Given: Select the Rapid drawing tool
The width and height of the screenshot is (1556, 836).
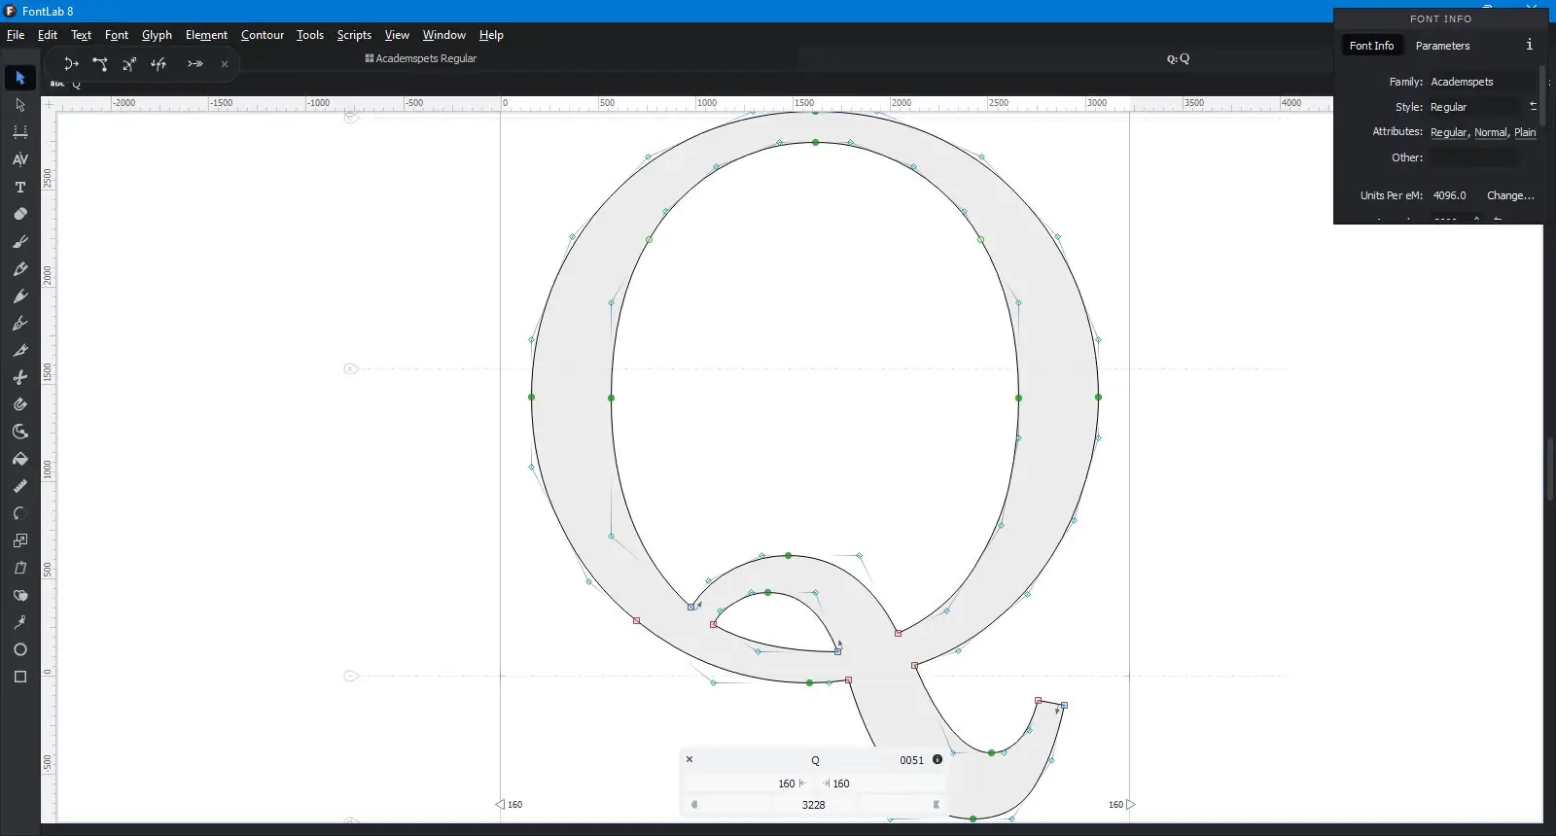Looking at the screenshot, I should [20, 296].
